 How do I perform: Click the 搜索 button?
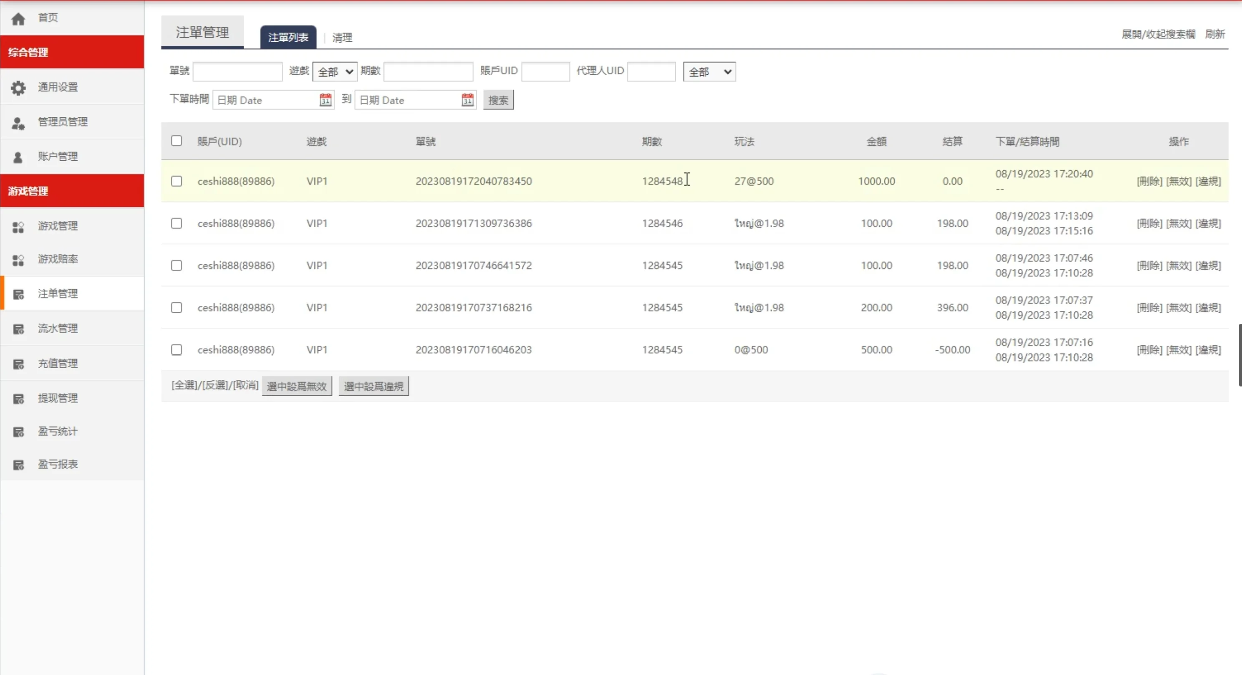pyautogui.click(x=498, y=100)
